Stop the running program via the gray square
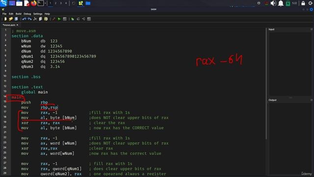Screen dimensions: 314x177 click(65, 19)
